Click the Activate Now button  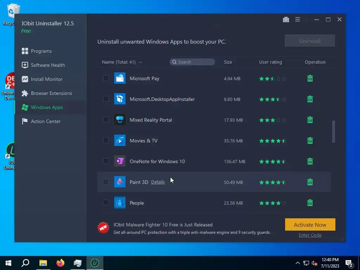(310, 225)
